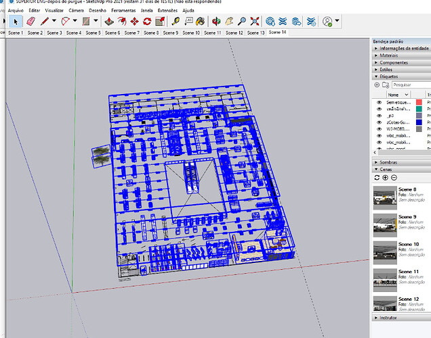Select the Scene 10 thumbnail
Viewport: 431px width, 338px height.
point(385,253)
